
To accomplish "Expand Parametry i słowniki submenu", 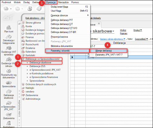I will tap(67, 51).
